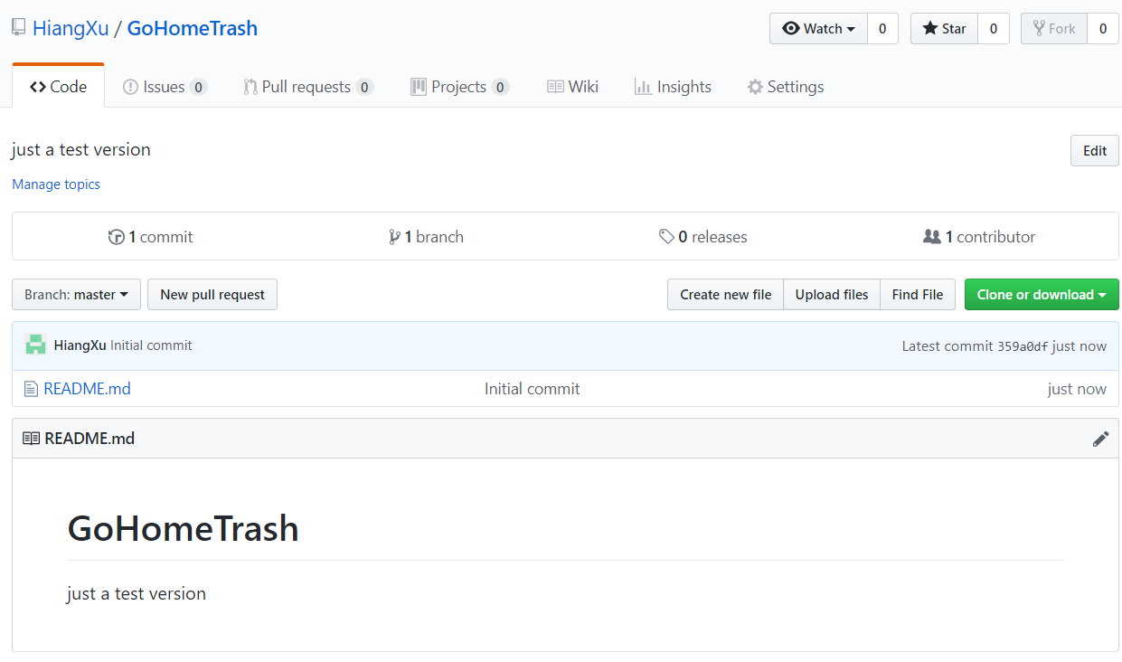Star the GoHomeTrash repository
Image resolution: width=1122 pixels, height=662 pixels.
tap(944, 29)
